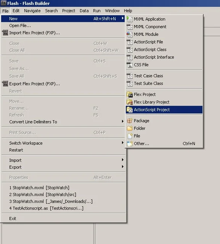220x244 pixels.
Task: Open the Search menu
Action: click(x=51, y=11)
